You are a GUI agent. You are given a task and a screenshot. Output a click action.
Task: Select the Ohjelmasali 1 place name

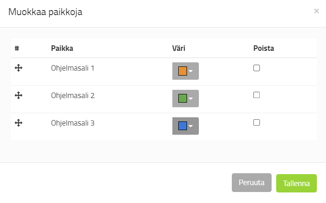pyautogui.click(x=73, y=68)
